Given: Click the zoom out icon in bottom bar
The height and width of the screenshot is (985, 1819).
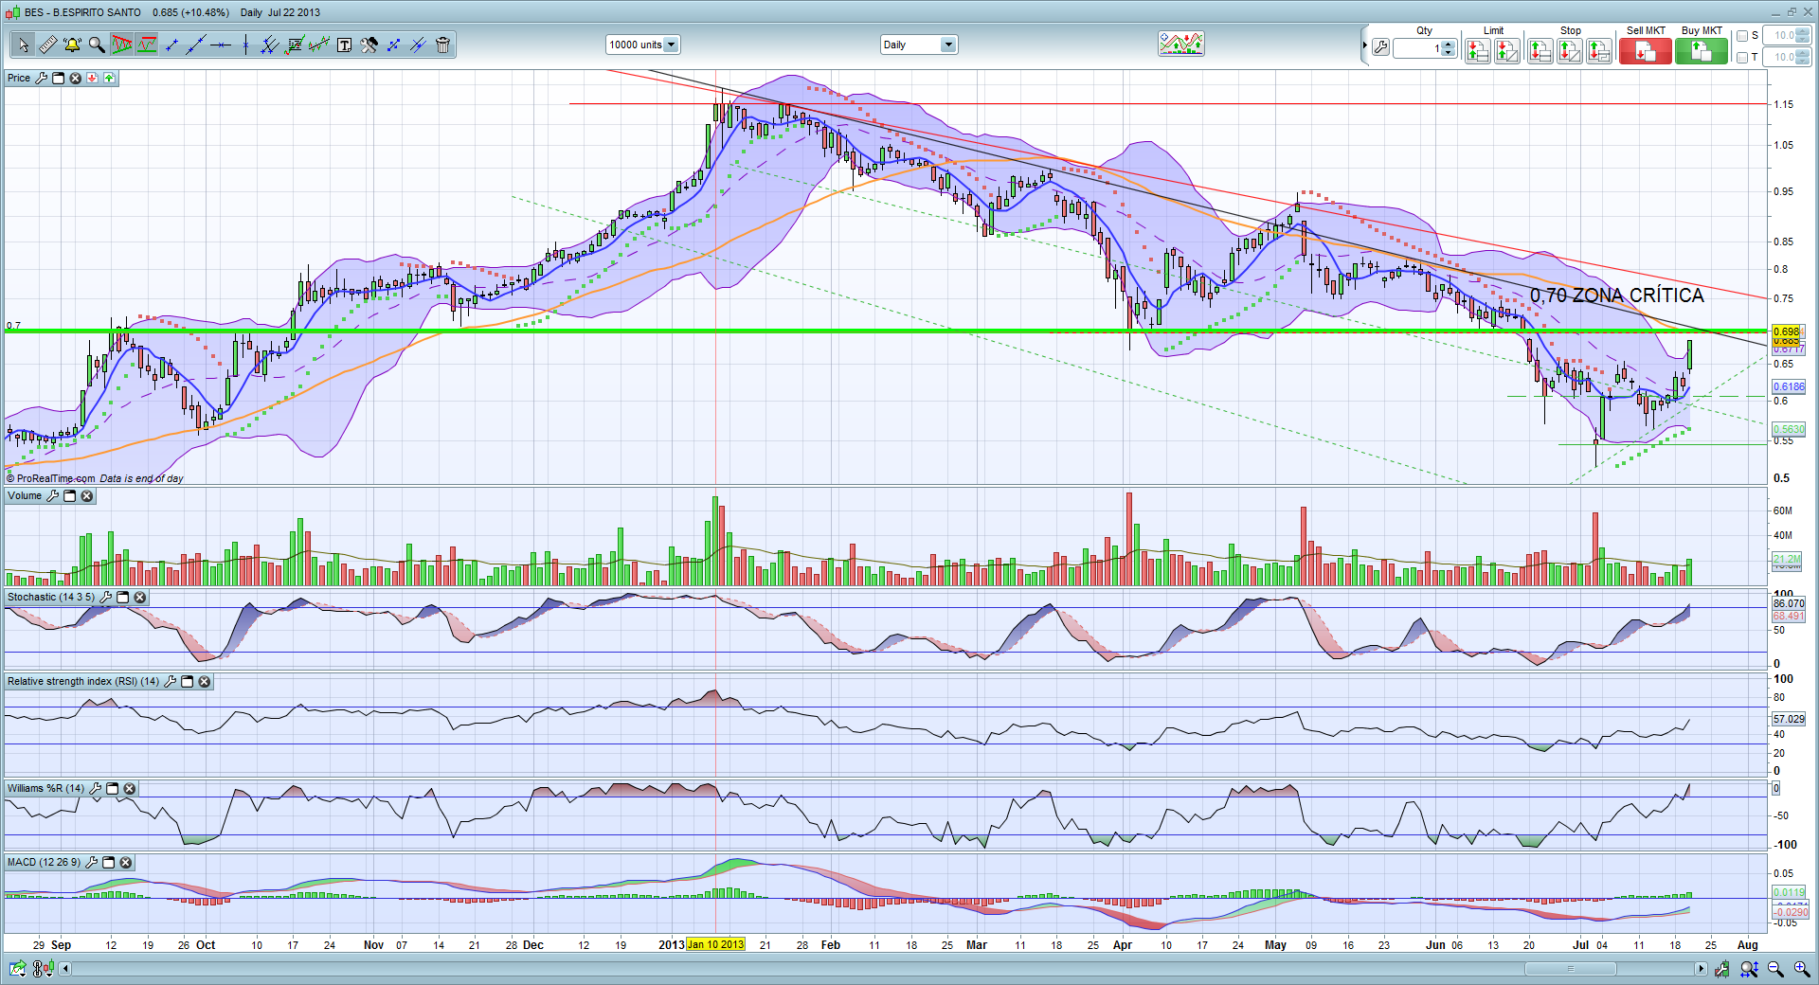Looking at the screenshot, I should [1775, 969].
